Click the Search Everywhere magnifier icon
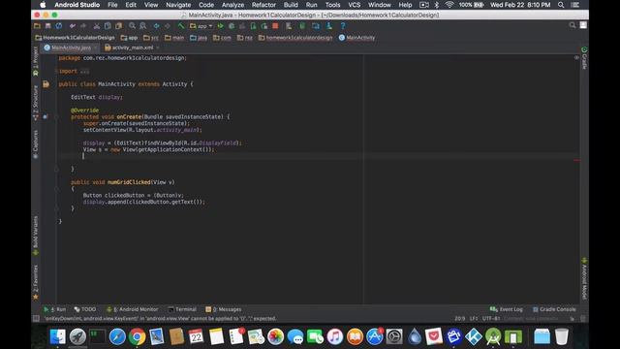The height and width of the screenshot is (349, 620). (573, 25)
